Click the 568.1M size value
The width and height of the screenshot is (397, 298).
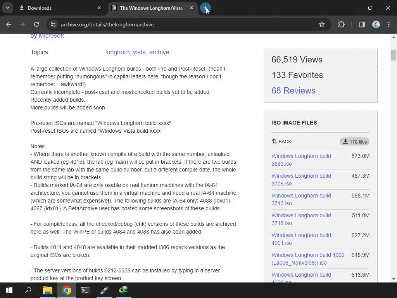pyautogui.click(x=360, y=196)
